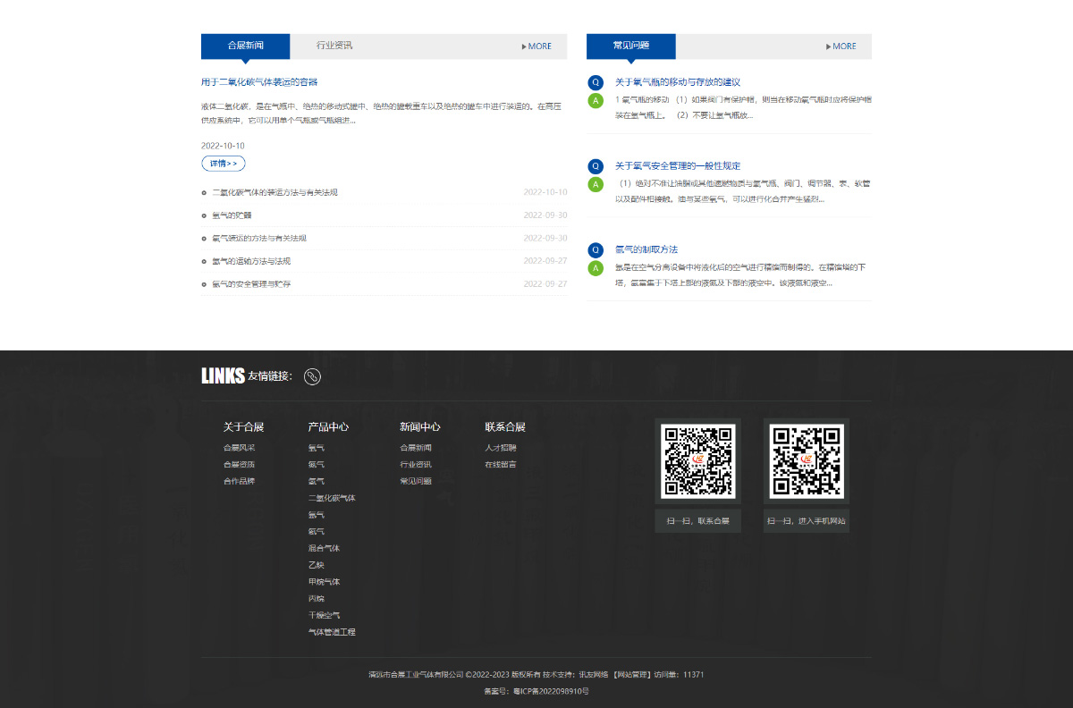The width and height of the screenshot is (1073, 708).
Task: Open the headline 用于二氧化碳气体装运的容器
Action: pos(259,82)
